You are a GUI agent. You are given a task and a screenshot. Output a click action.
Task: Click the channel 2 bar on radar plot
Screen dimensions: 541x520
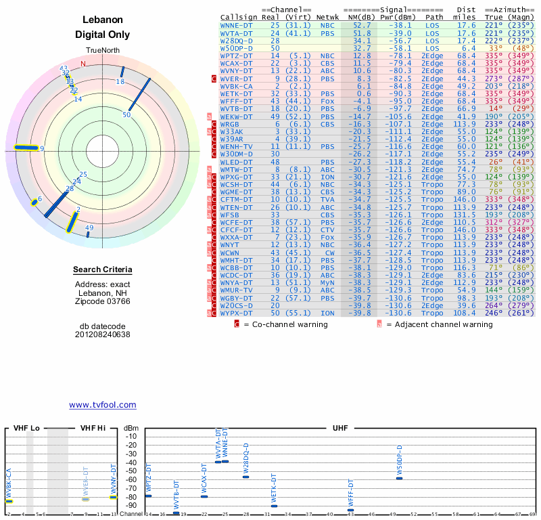pos(72,221)
